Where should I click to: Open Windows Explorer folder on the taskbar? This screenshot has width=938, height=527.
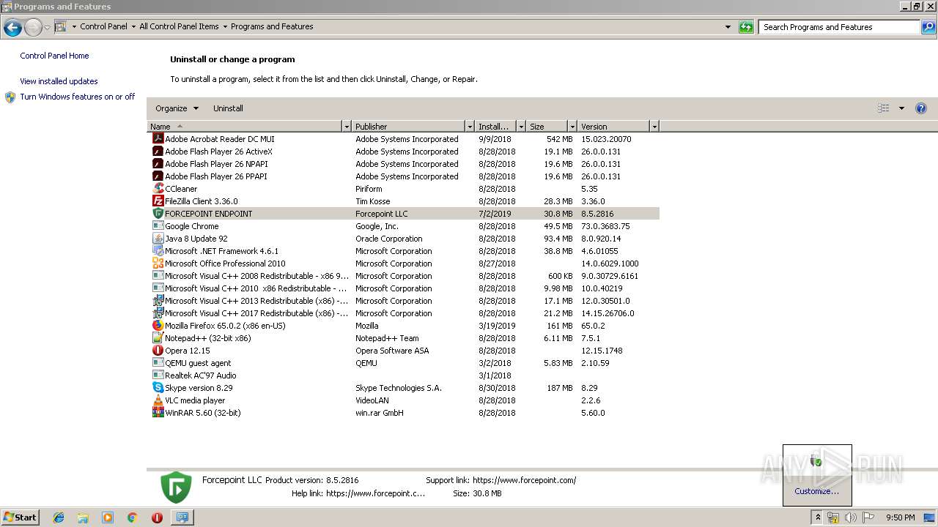point(83,517)
